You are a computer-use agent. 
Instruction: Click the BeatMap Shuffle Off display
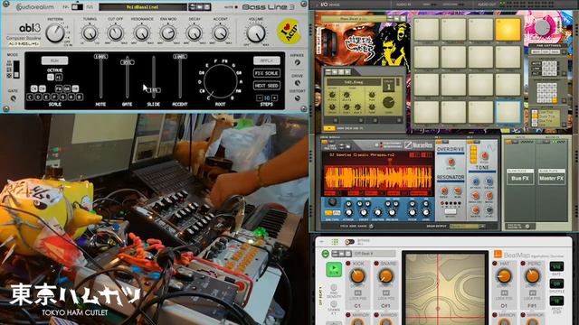(556, 283)
